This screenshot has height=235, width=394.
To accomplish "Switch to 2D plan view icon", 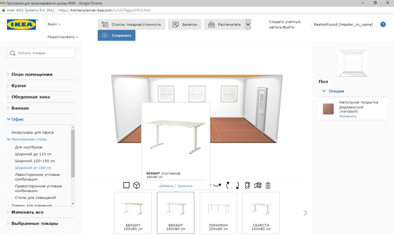I will (x=127, y=185).
